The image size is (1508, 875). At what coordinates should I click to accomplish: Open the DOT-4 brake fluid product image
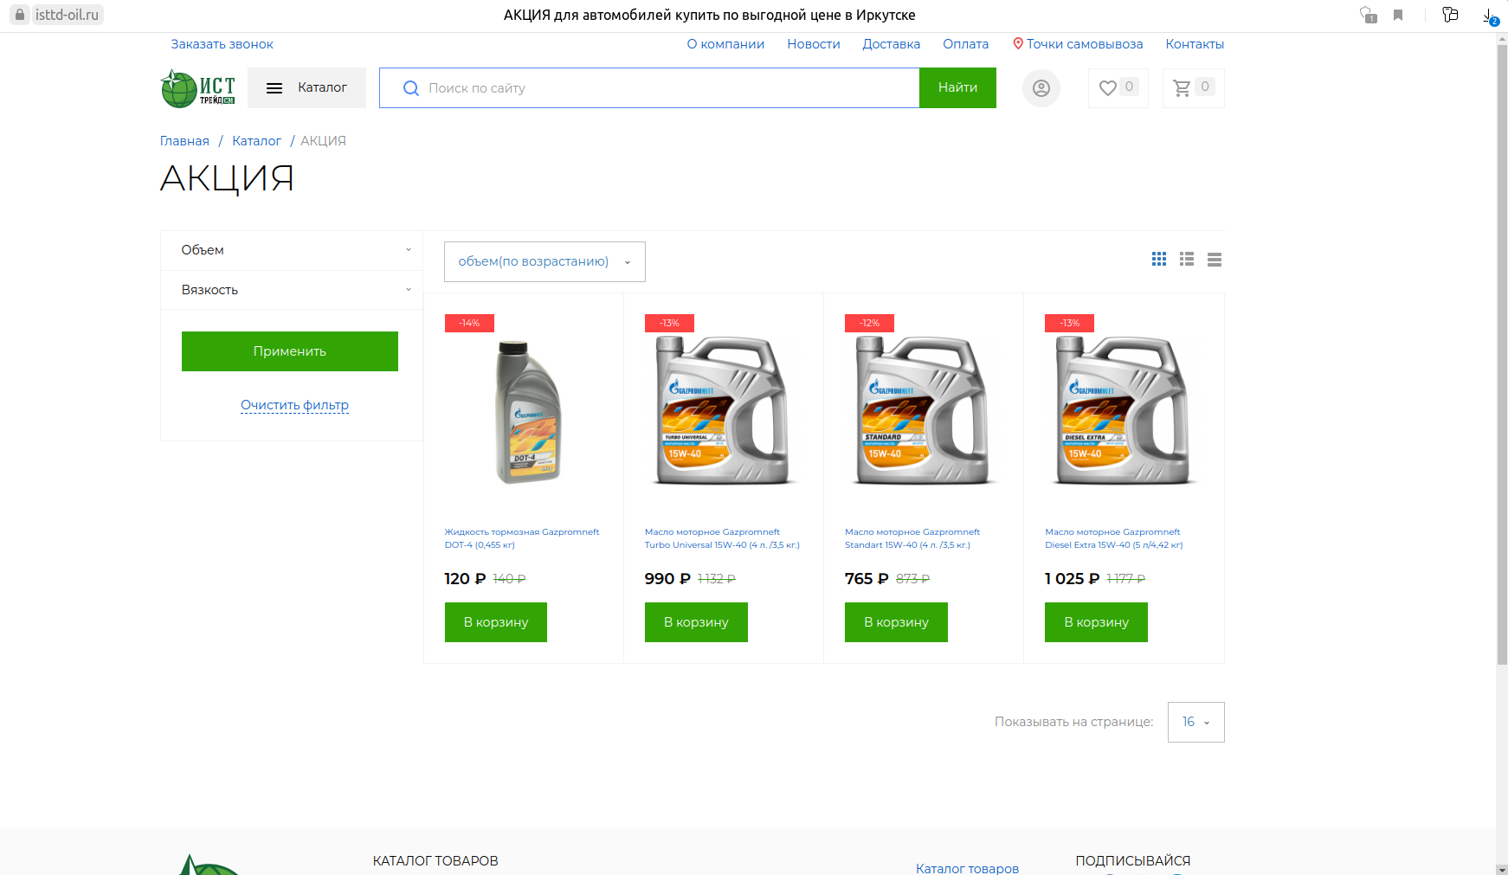pos(528,411)
